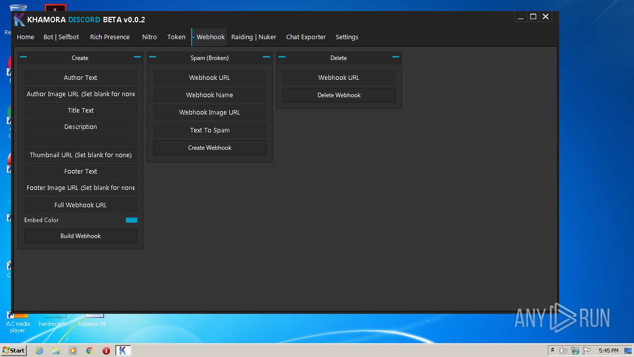
Task: Select the Webhook tab
Action: (x=210, y=37)
